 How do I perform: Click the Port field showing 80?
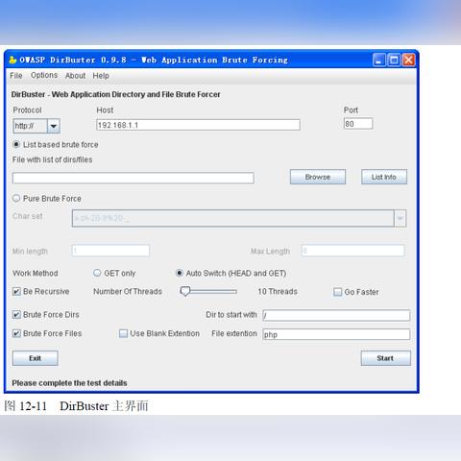(358, 124)
